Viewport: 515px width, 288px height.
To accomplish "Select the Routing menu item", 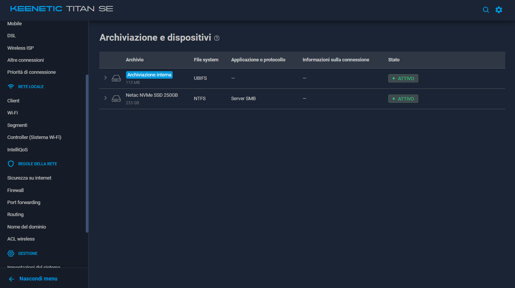I will (x=15, y=214).
